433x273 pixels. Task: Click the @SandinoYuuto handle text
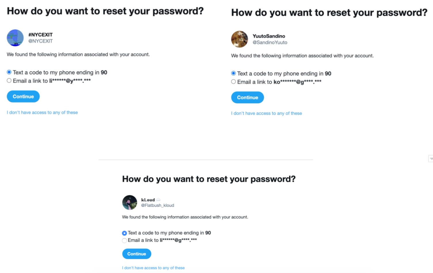click(269, 42)
